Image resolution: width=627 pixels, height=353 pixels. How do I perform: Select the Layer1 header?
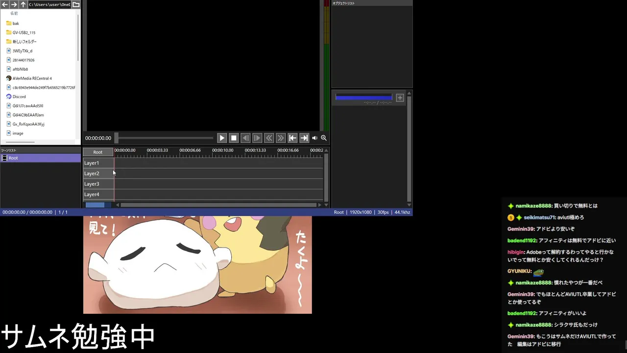click(98, 163)
